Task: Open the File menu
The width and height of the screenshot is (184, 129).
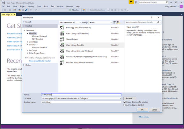Action: (x=3, y=6)
